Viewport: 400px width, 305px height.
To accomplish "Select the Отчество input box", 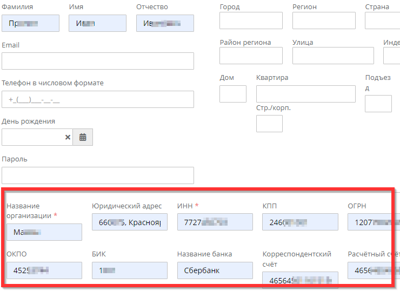I will click(x=165, y=23).
